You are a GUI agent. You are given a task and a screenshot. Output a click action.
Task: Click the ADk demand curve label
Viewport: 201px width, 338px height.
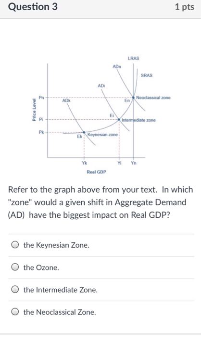pyautogui.click(x=66, y=100)
